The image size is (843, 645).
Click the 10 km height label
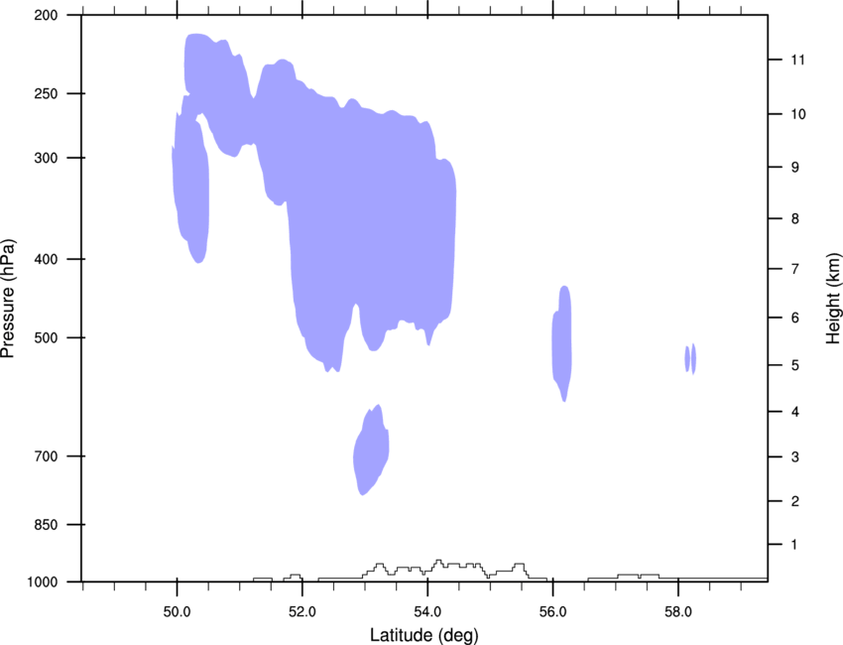(798, 114)
